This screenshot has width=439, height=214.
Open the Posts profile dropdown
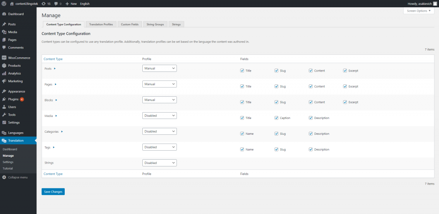(159, 68)
